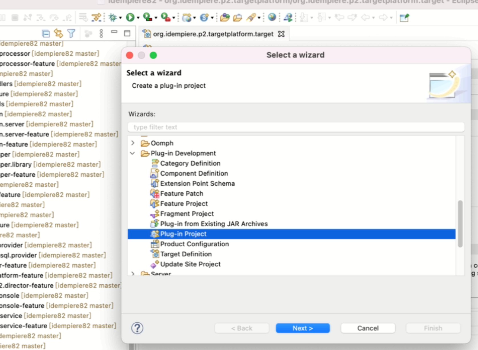Click the Debug bug toolbar icon

point(113,17)
